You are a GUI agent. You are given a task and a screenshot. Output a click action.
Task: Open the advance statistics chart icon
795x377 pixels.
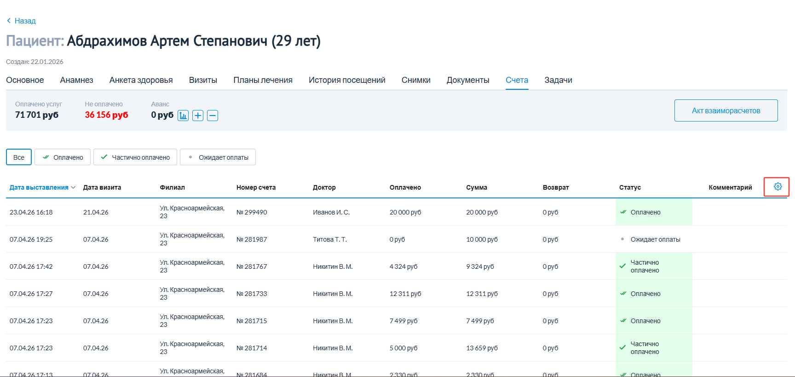coord(183,116)
